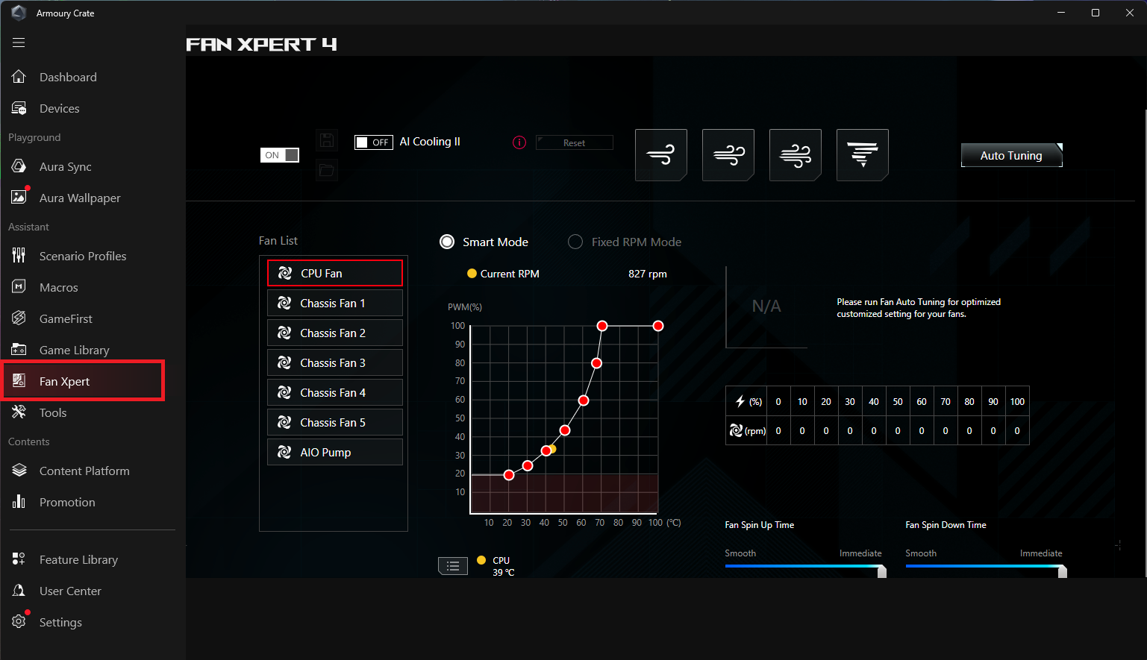Click the save profile floppy icon
The height and width of the screenshot is (660, 1147).
pos(326,140)
